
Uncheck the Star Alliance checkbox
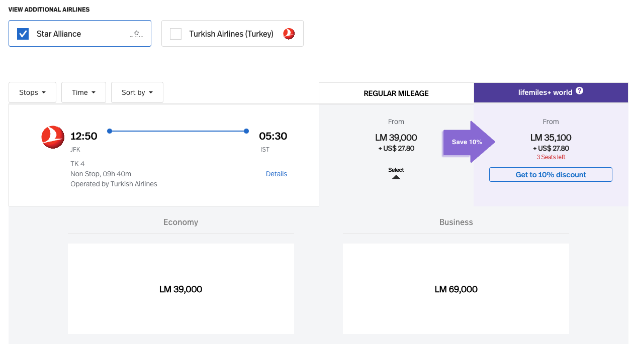(23, 34)
